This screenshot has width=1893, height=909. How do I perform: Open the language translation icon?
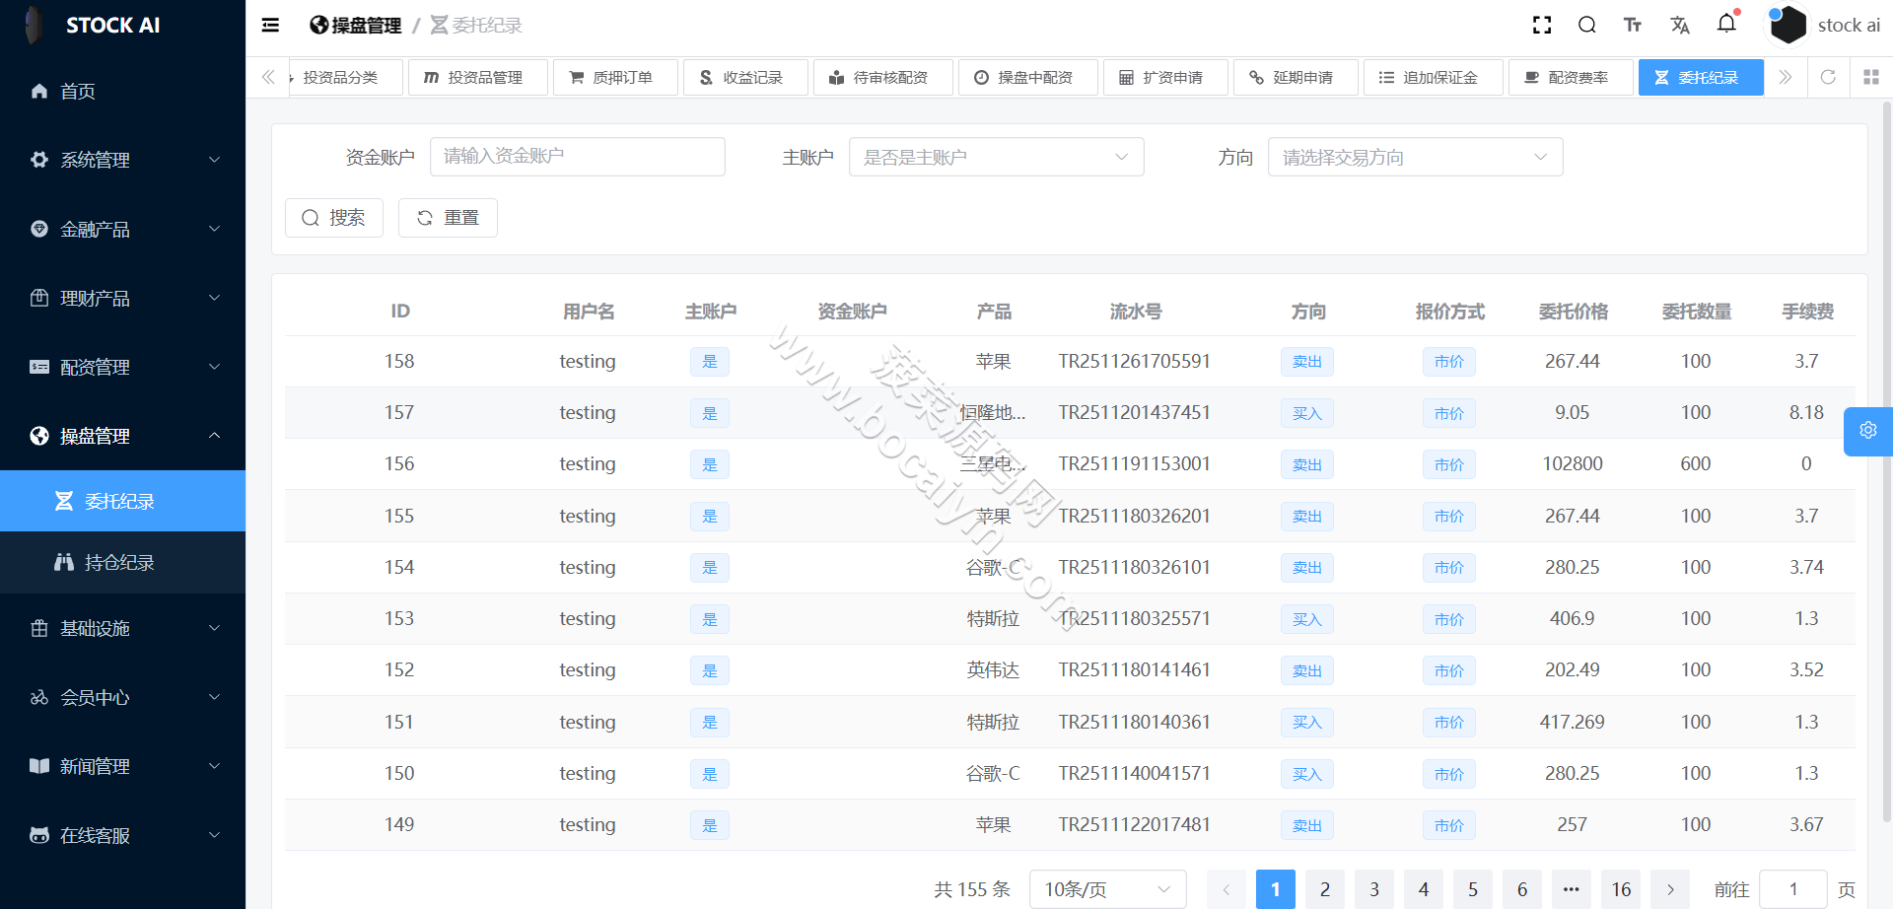[1680, 26]
